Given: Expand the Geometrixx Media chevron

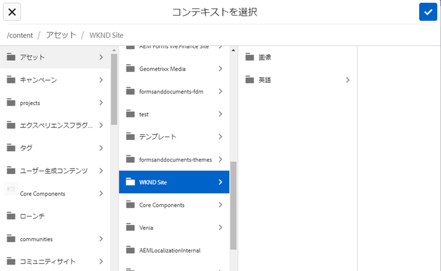Looking at the screenshot, I should pyautogui.click(x=220, y=69).
